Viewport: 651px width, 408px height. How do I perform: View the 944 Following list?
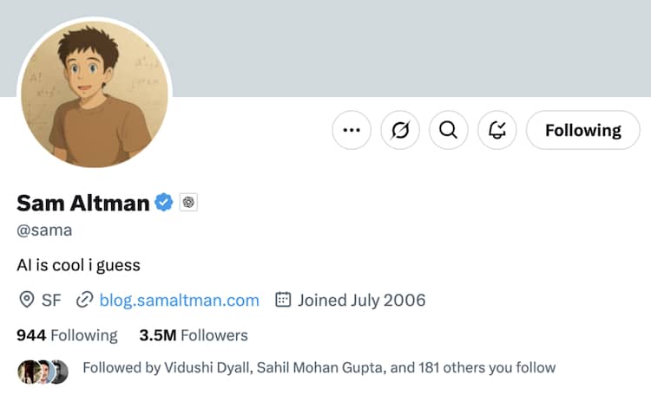pyautogui.click(x=67, y=335)
